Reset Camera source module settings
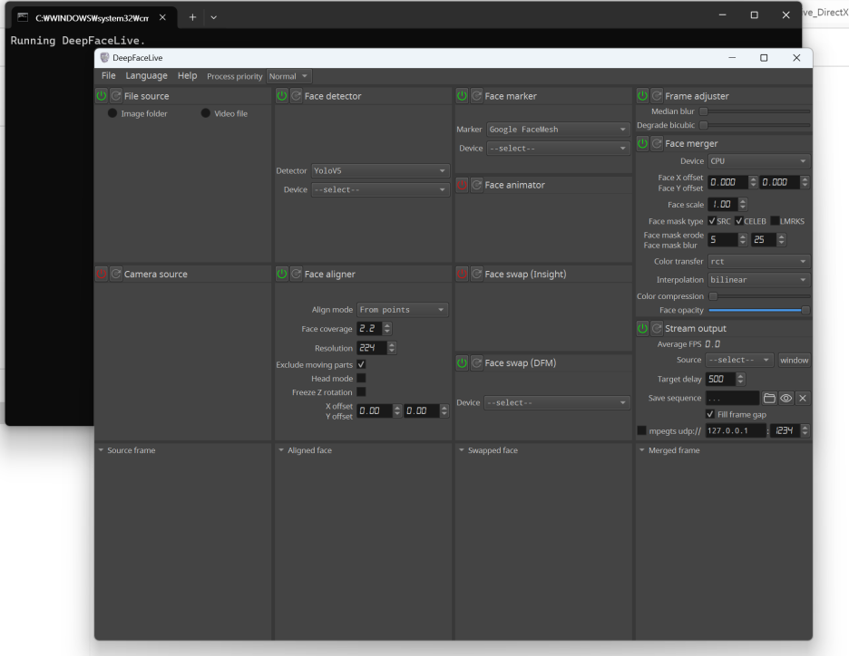849x656 pixels. click(x=116, y=274)
